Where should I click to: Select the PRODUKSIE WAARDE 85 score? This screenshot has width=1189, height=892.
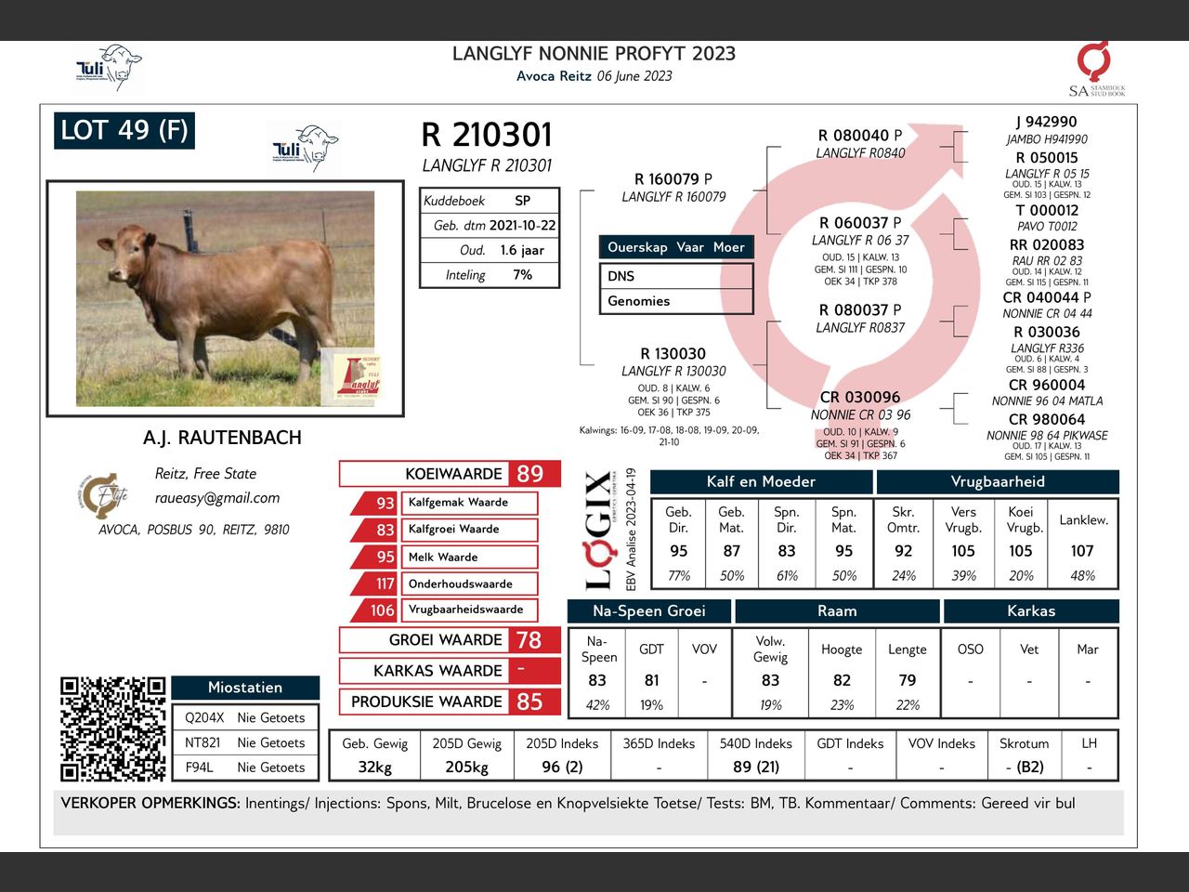point(450,702)
